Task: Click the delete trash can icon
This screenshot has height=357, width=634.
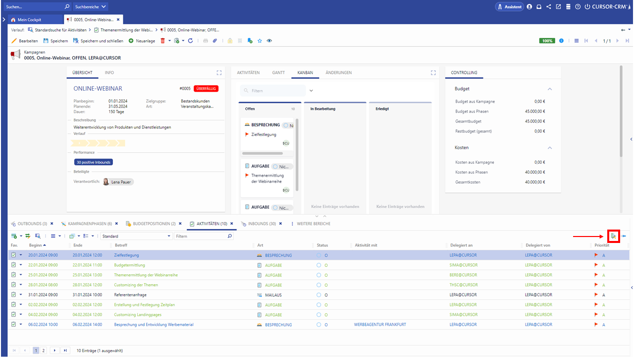Action: coord(162,41)
